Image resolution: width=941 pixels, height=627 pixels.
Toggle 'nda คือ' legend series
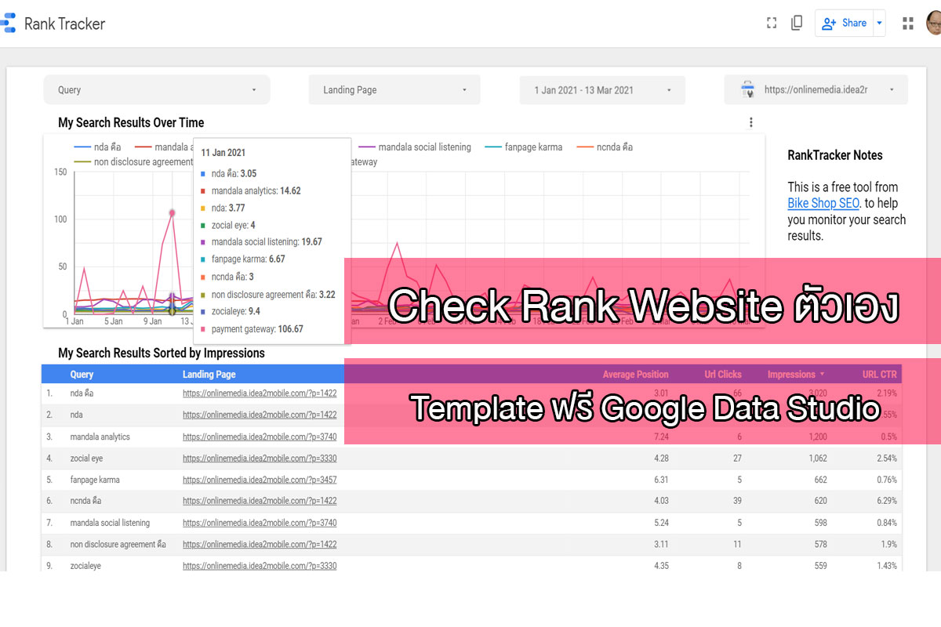click(x=97, y=147)
